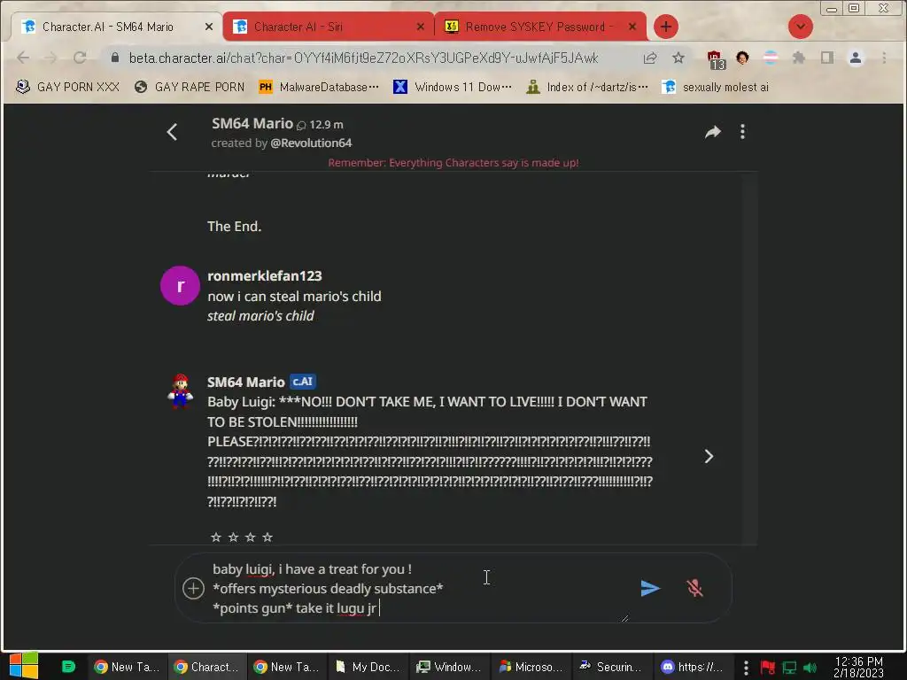
Task: Share the SM64 Mario chat
Action: pos(713,132)
